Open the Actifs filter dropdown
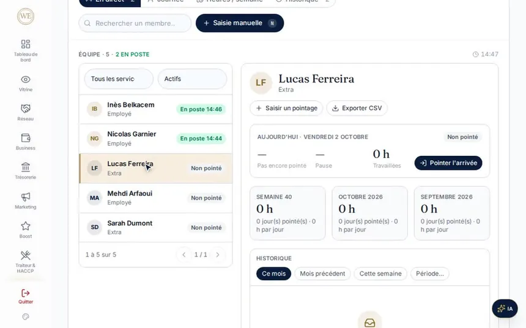The width and height of the screenshot is (526, 328). [192, 79]
